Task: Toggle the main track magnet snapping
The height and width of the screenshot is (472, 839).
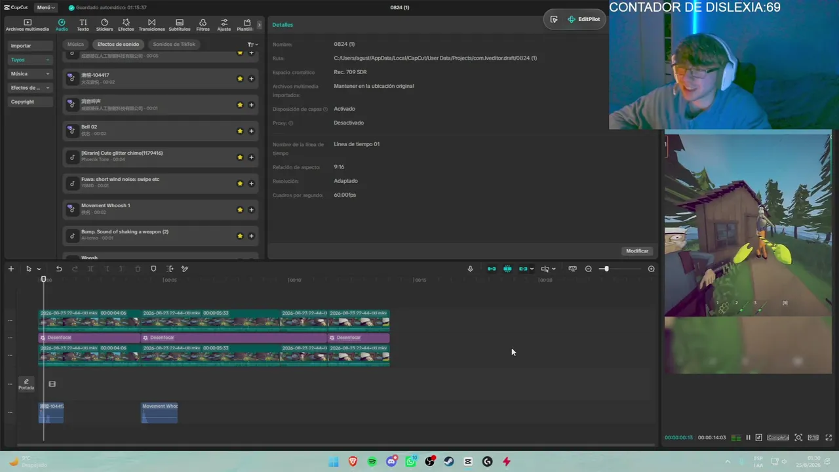Action: [x=492, y=269]
